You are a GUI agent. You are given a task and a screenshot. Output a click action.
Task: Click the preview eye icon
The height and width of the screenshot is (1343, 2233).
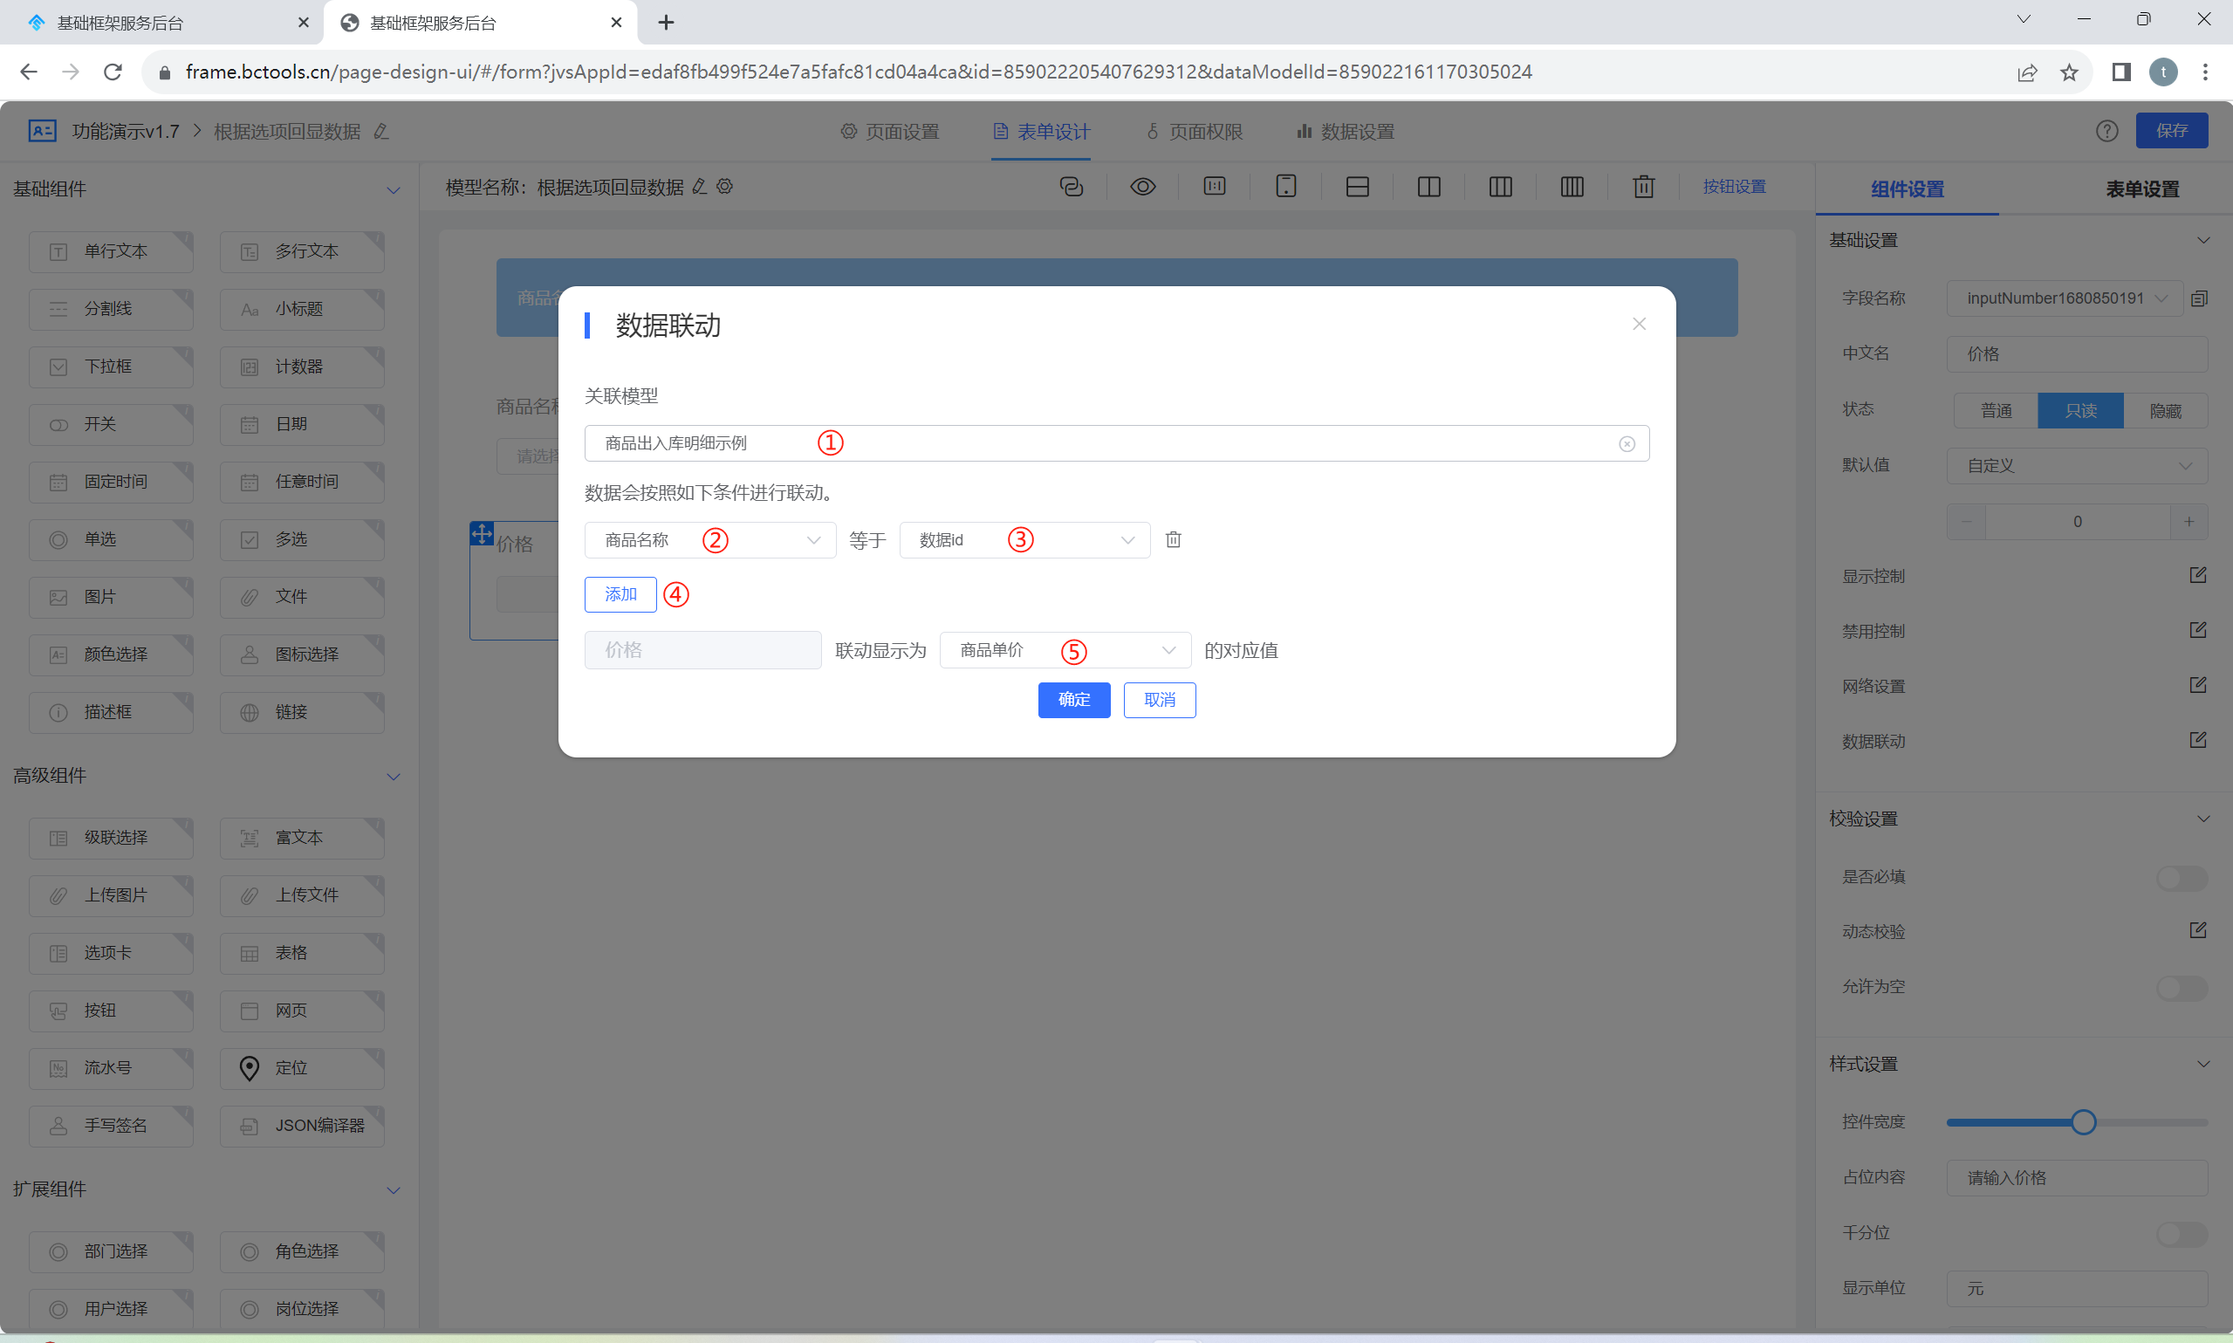tap(1143, 187)
